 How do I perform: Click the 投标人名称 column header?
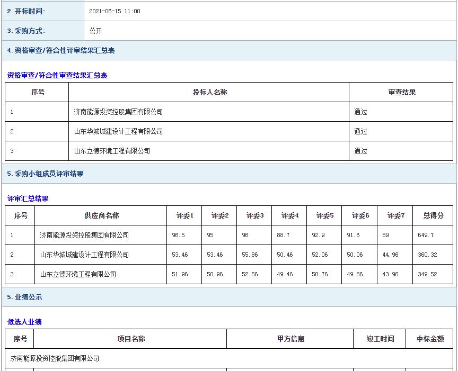(210, 93)
